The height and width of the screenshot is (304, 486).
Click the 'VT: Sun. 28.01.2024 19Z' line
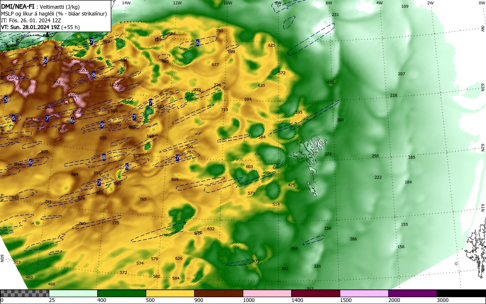(40, 27)
